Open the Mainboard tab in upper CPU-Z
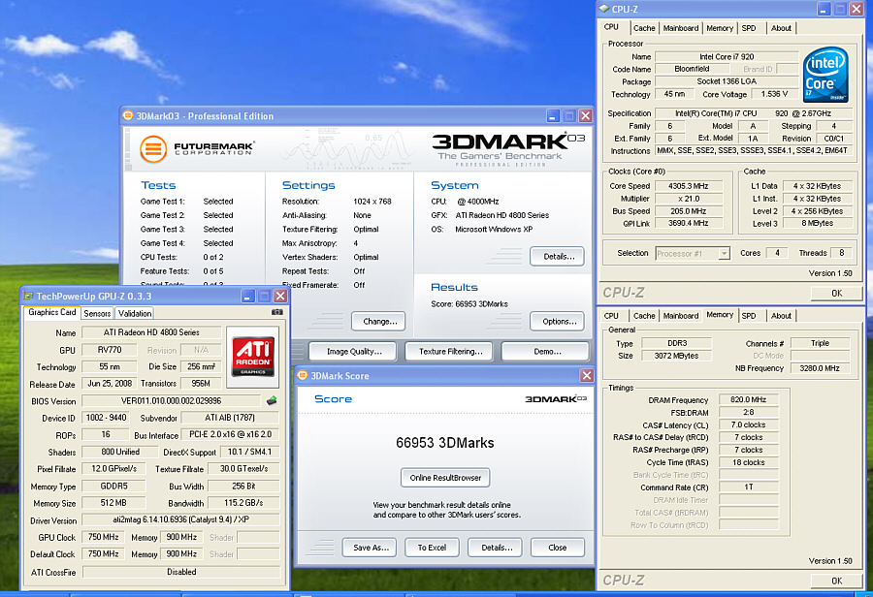The height and width of the screenshot is (597, 873). pos(680,28)
